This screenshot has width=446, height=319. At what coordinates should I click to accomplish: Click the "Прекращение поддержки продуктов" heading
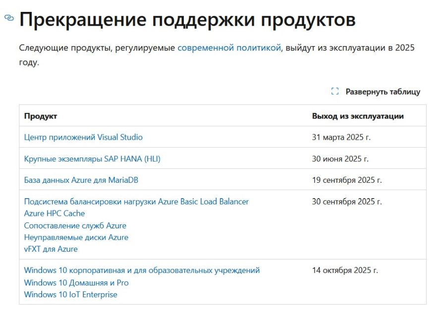[x=187, y=20]
